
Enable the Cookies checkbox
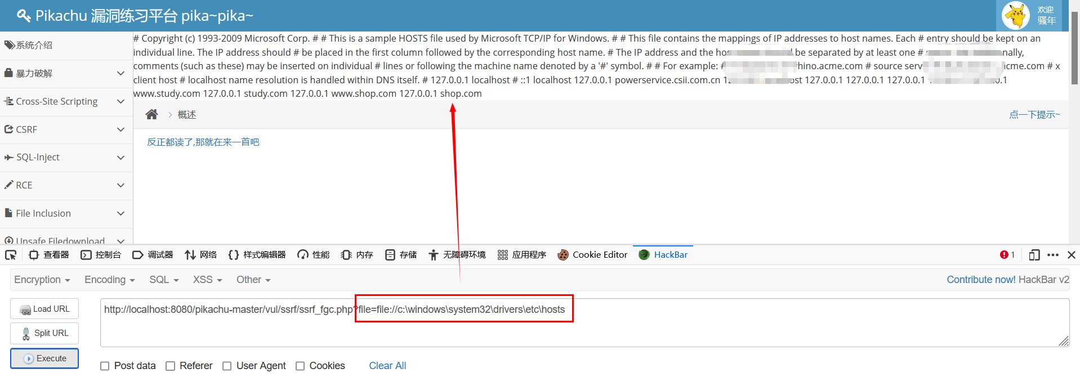(x=300, y=366)
